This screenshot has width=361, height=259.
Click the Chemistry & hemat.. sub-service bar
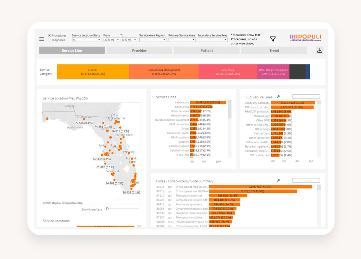(x=293, y=103)
